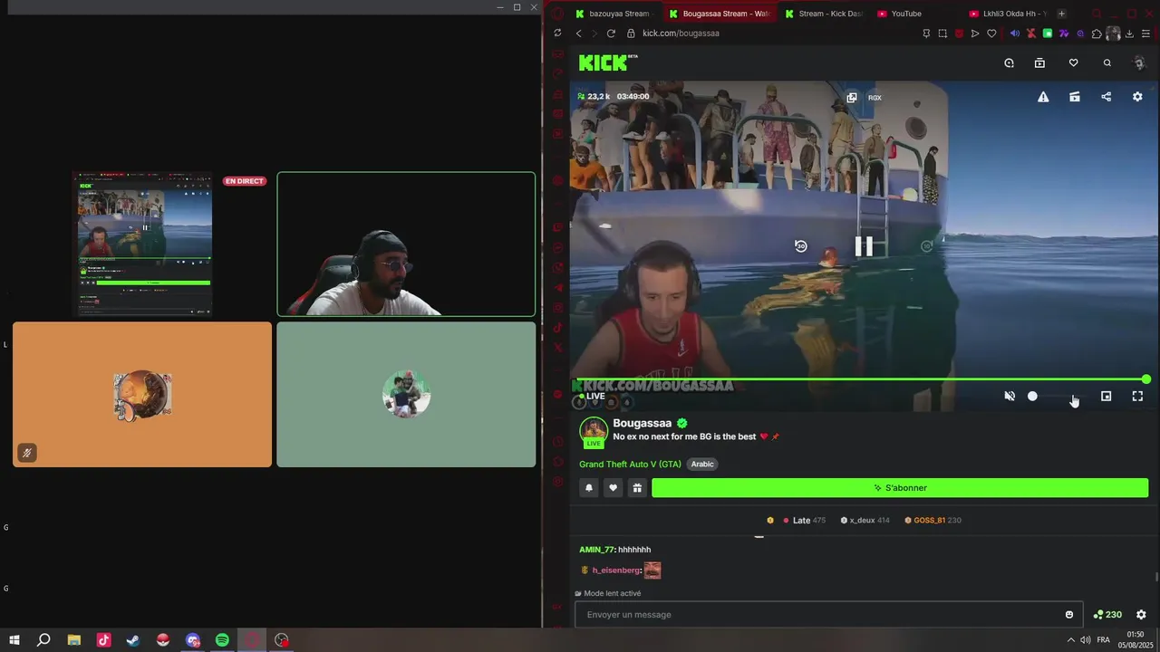Viewport: 1160px width, 652px height.
Task: Open the video player settings gear
Action: click(1137, 97)
